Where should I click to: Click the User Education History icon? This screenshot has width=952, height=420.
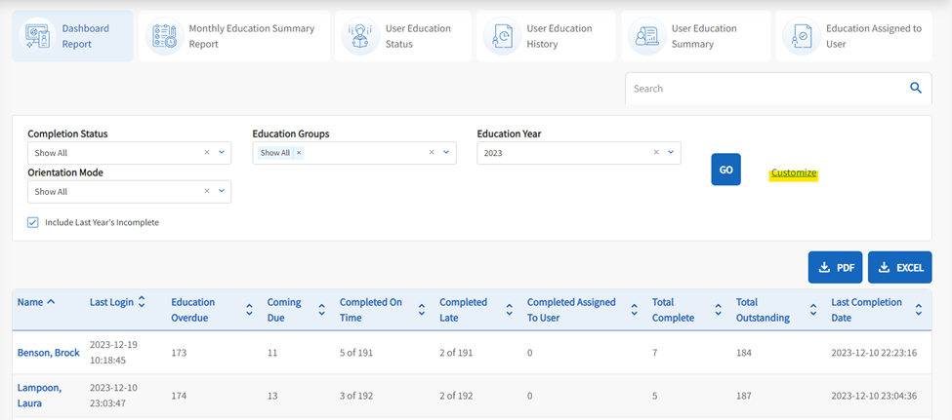click(503, 37)
